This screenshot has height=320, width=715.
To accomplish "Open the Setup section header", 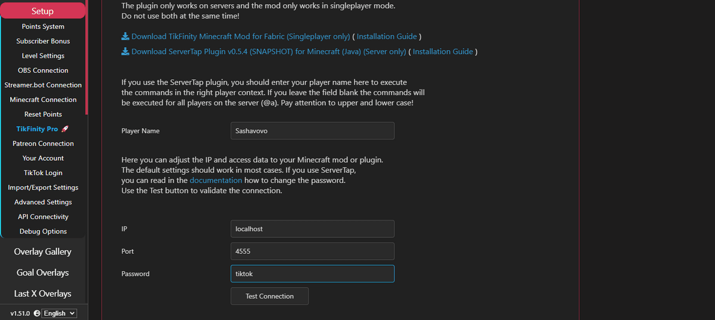I will click(42, 11).
